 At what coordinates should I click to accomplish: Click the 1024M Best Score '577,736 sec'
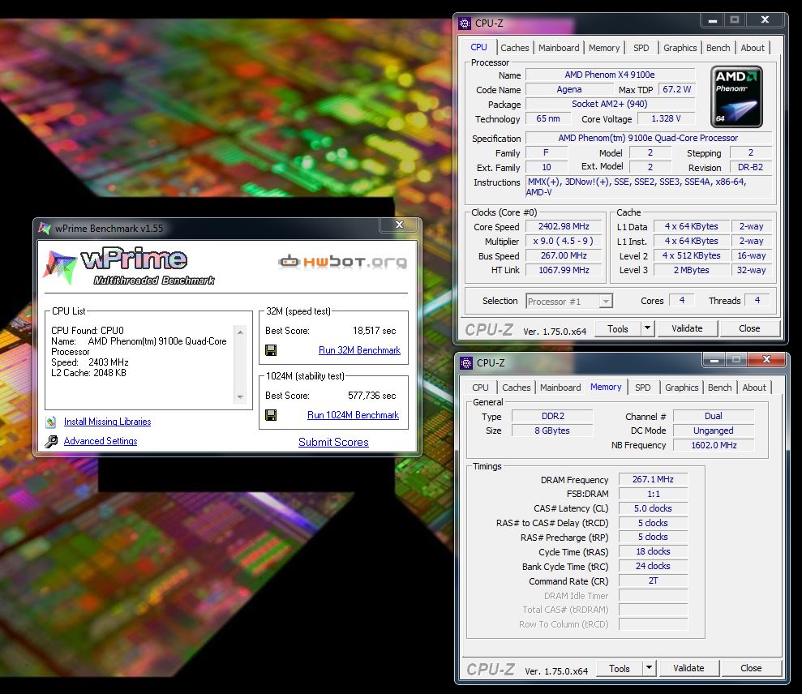[372, 396]
